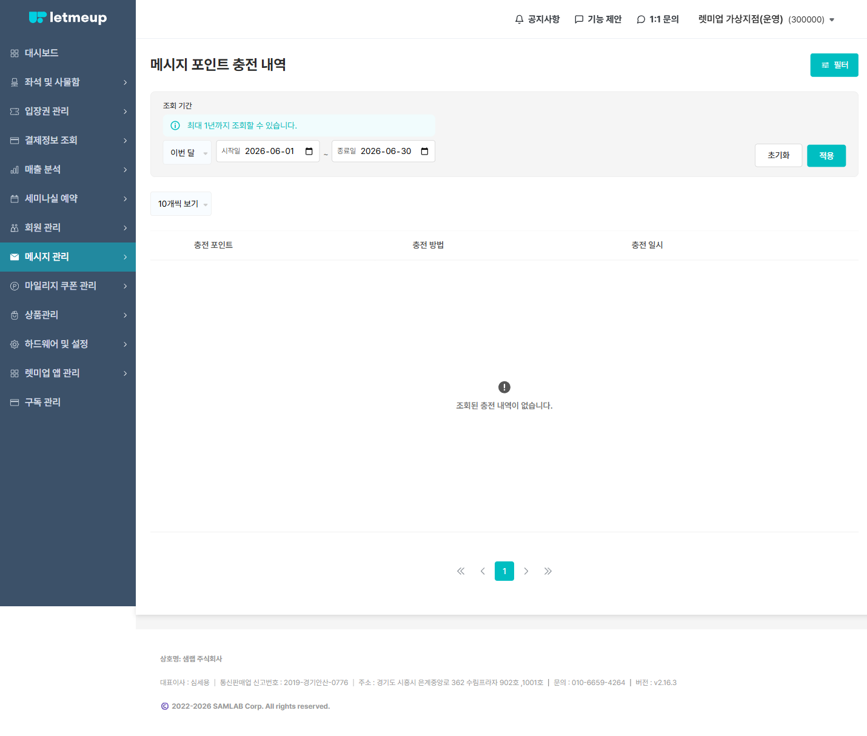Expand 좌석 및 사물함 sidebar menu

click(68, 82)
